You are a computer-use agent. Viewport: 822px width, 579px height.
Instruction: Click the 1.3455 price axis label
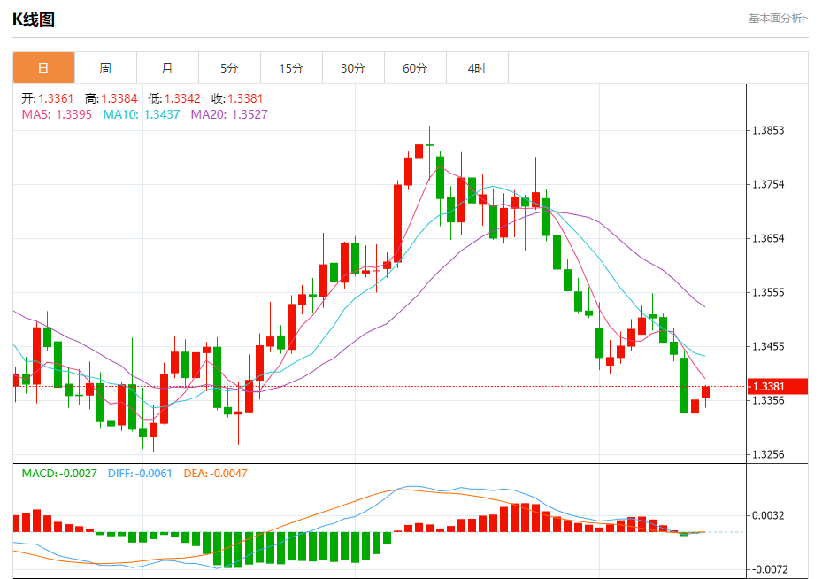(768, 346)
